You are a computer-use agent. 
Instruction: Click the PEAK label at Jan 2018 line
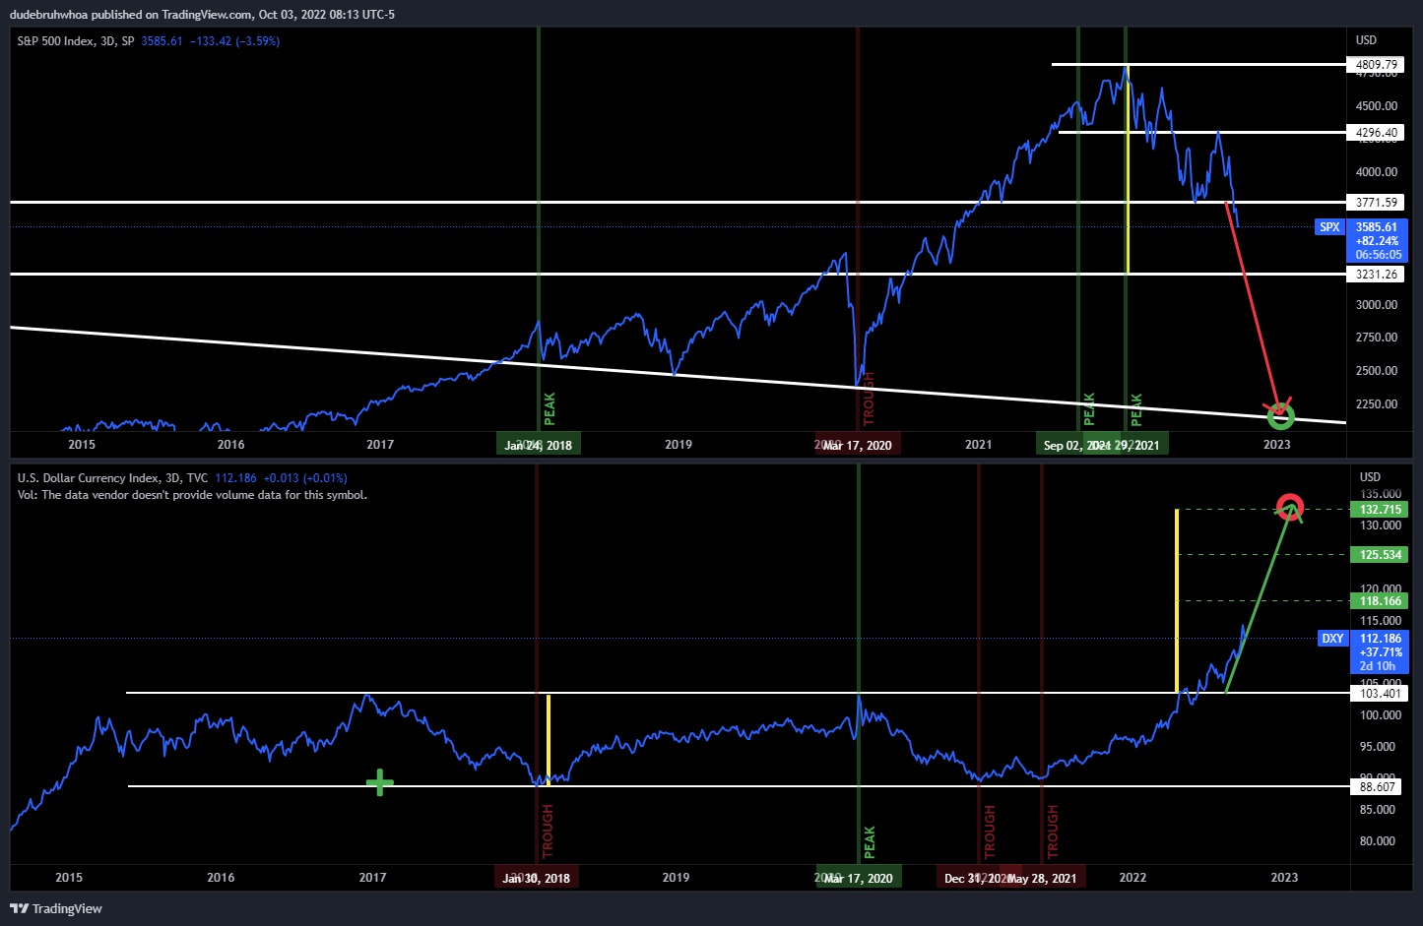point(550,408)
